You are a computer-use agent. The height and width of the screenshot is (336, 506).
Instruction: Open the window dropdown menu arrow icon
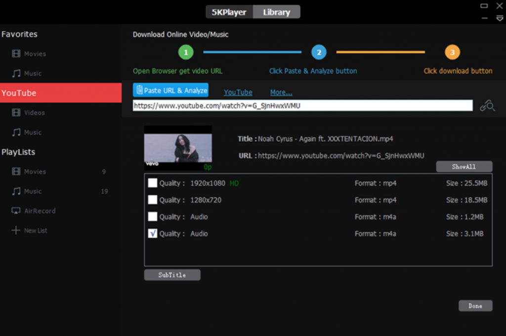click(x=500, y=18)
